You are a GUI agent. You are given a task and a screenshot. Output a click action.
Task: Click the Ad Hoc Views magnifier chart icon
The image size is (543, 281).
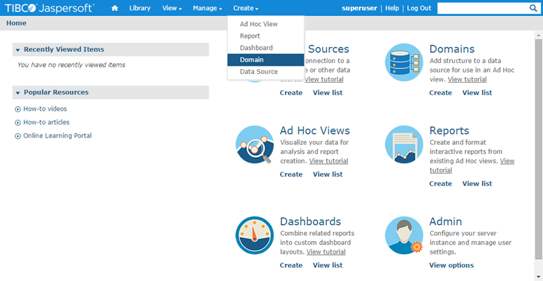254,144
